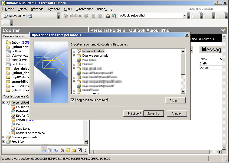The width and height of the screenshot is (229, 163).
Task: Click the Refresh icon in web toolbar
Action: coord(100,16)
